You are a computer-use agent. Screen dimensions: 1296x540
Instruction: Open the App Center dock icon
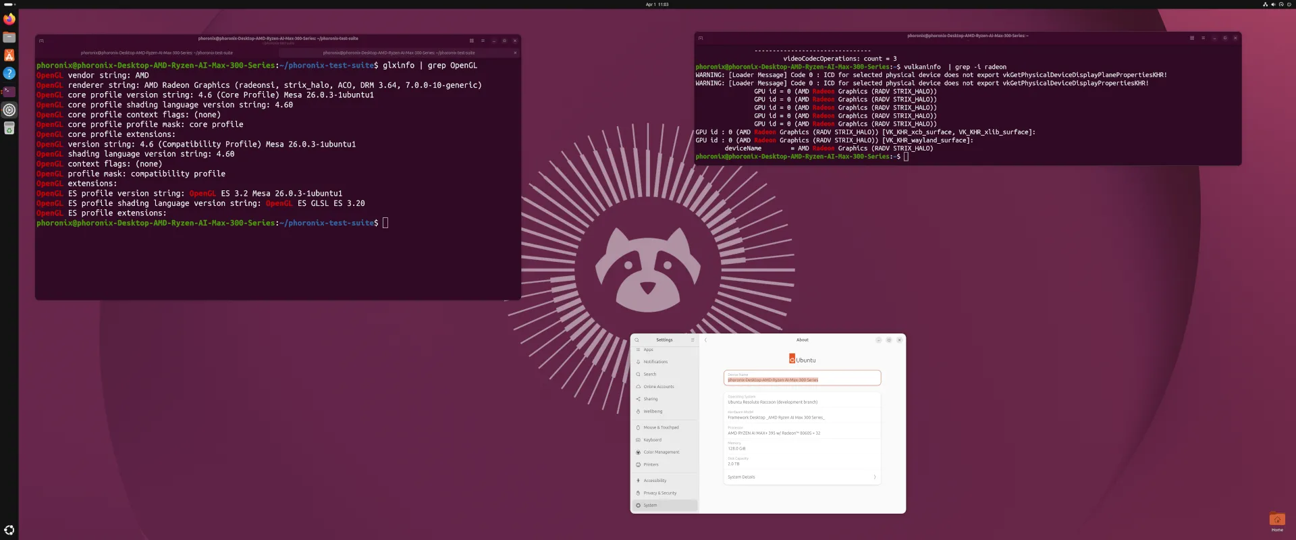(9, 55)
